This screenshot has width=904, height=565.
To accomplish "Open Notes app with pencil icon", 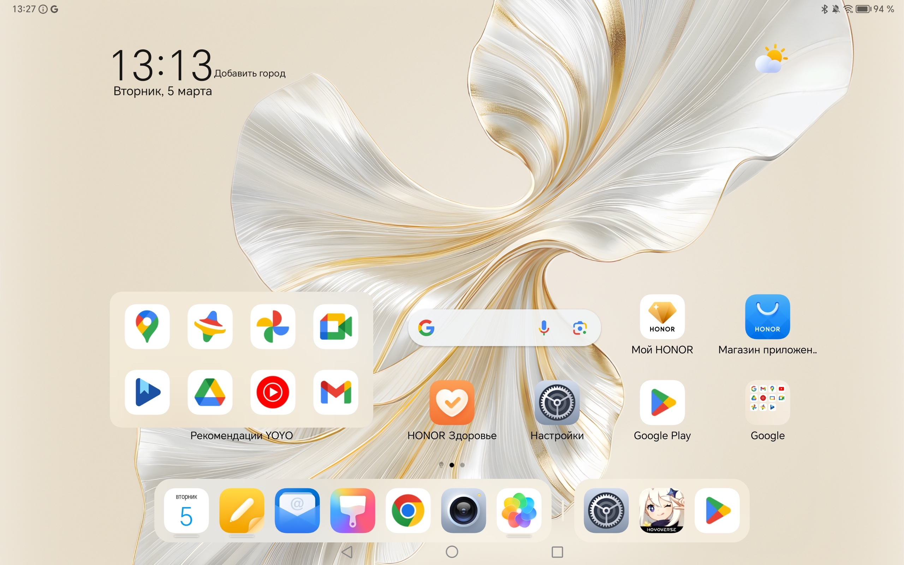I will tap(242, 510).
